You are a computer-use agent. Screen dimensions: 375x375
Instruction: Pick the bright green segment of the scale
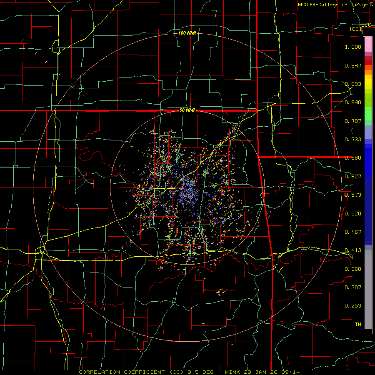pyautogui.click(x=368, y=114)
